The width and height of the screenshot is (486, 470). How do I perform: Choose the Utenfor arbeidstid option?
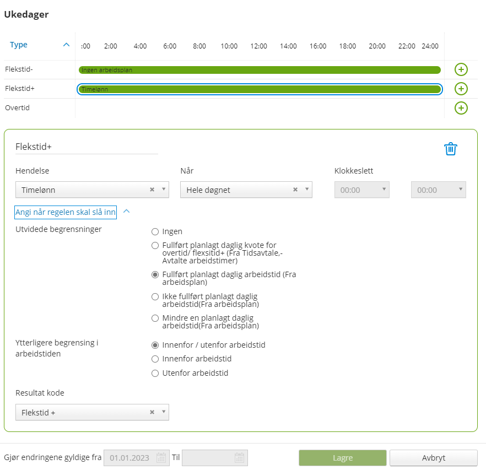155,373
